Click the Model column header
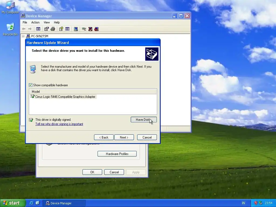 coord(93,92)
